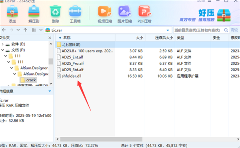Sort by 大小 column header
The height and width of the screenshot is (148, 240).
[130, 38]
